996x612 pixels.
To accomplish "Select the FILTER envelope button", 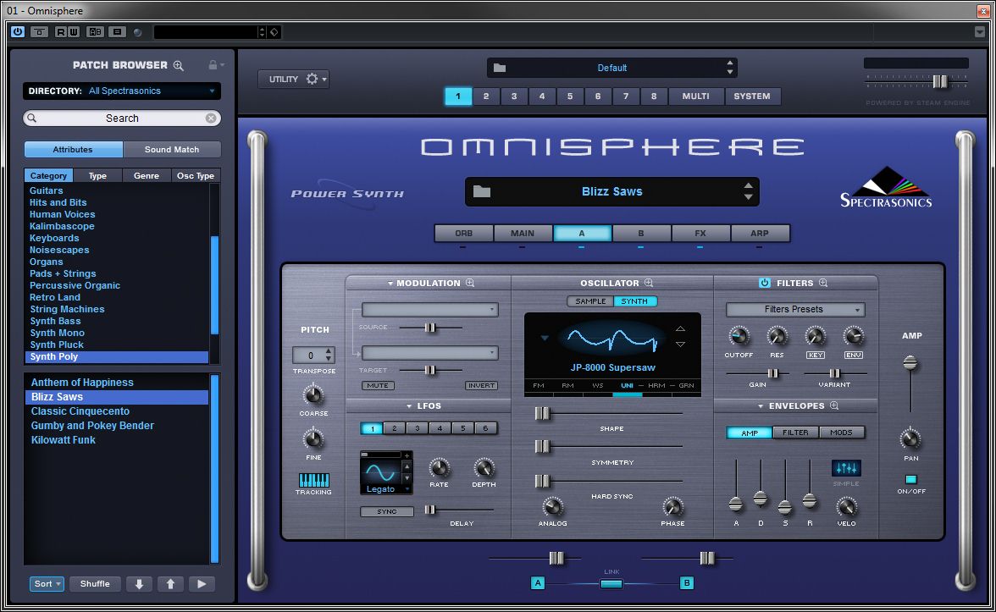I will pyautogui.click(x=795, y=433).
